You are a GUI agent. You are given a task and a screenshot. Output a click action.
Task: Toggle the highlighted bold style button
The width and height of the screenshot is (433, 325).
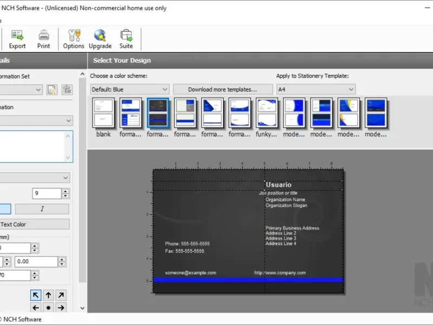pyautogui.click(x=5, y=209)
